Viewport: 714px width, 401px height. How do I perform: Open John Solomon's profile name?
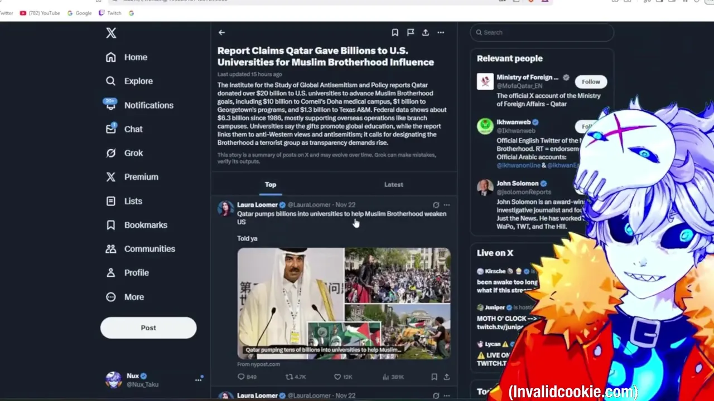coord(518,183)
